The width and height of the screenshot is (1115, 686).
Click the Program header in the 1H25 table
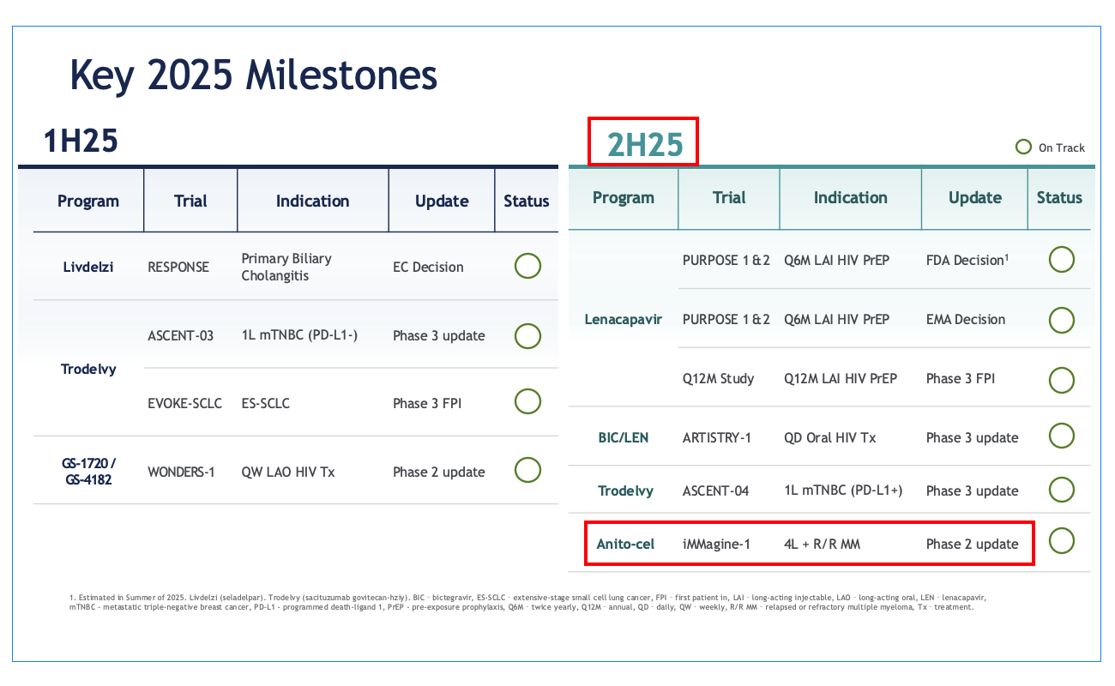(x=88, y=202)
